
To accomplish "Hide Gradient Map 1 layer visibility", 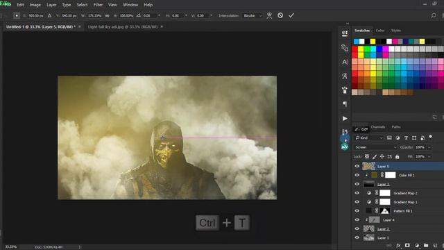I will [357, 202].
